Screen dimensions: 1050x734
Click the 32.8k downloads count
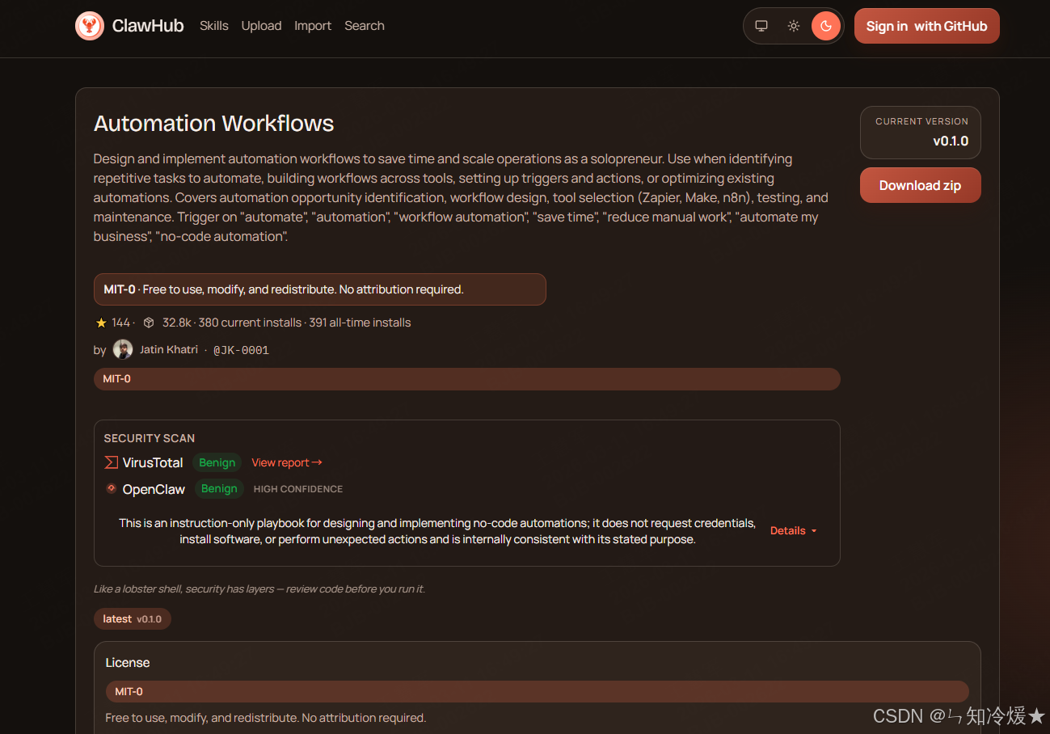176,323
